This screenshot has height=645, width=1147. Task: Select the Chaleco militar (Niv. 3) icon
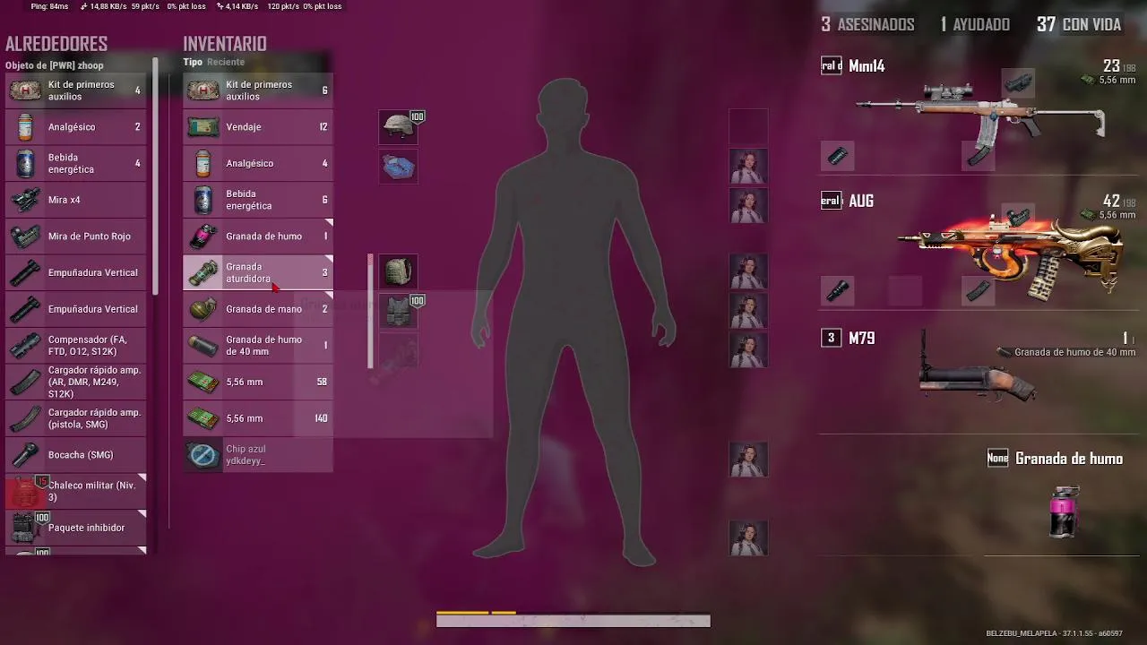(25, 492)
